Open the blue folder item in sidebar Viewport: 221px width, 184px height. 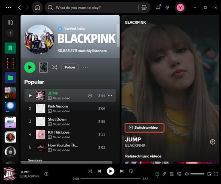click(x=10, y=78)
